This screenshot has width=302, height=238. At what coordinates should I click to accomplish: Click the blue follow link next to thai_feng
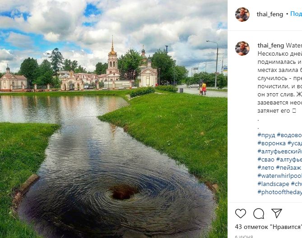point(296,14)
